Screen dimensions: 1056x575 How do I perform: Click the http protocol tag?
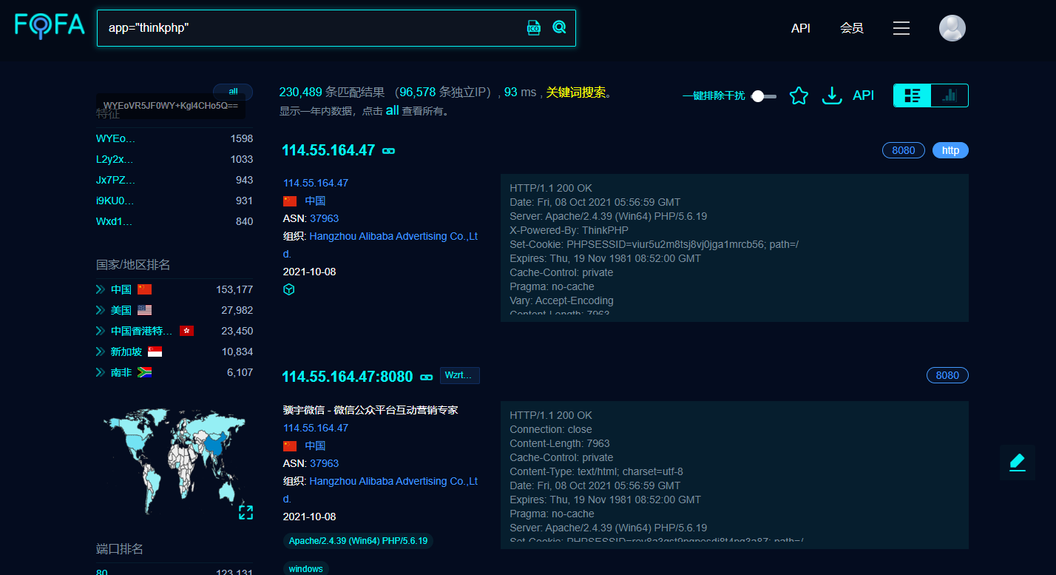pos(950,150)
